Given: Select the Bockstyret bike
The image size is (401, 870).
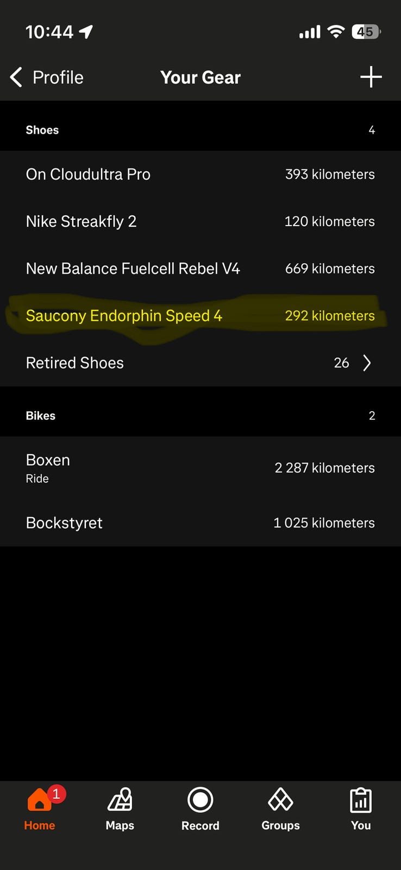Looking at the screenshot, I should click(x=64, y=523).
